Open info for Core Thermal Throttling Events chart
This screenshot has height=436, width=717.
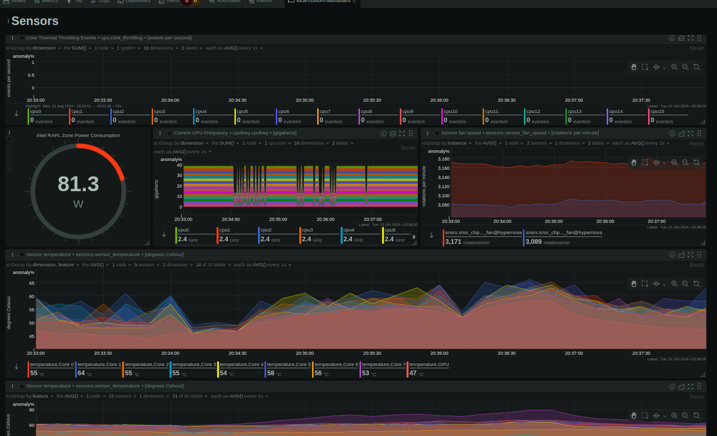(x=672, y=38)
